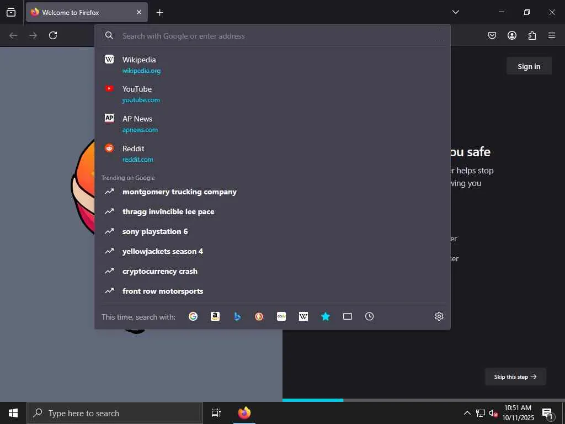Search in open Tabs icon
565x424 pixels.
348,316
